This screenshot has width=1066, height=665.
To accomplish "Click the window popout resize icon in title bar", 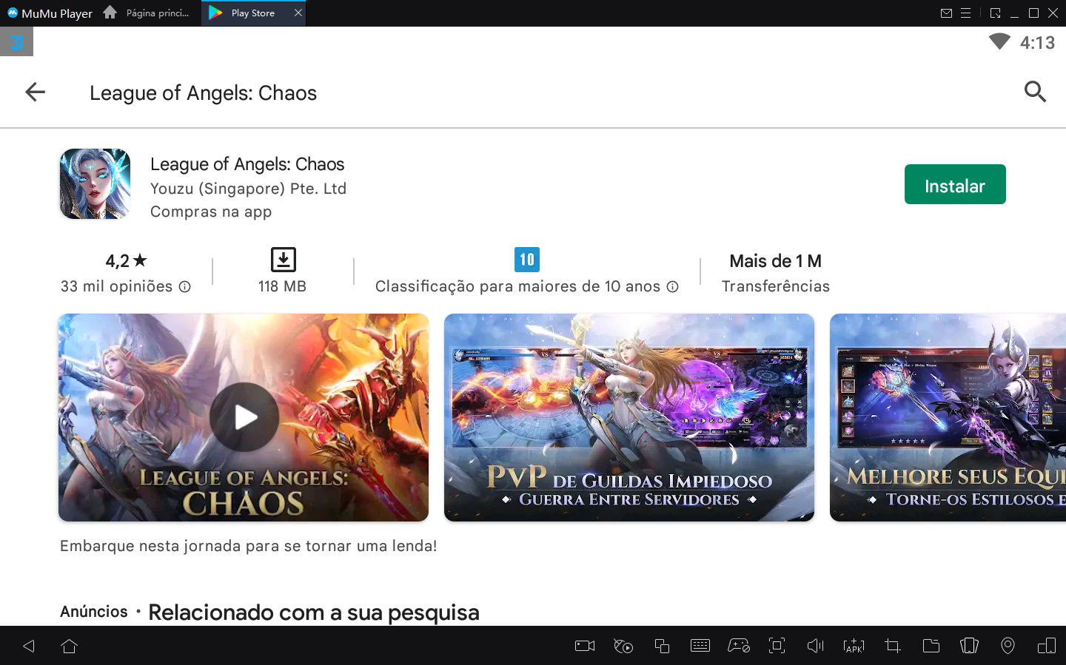I will click(x=995, y=13).
